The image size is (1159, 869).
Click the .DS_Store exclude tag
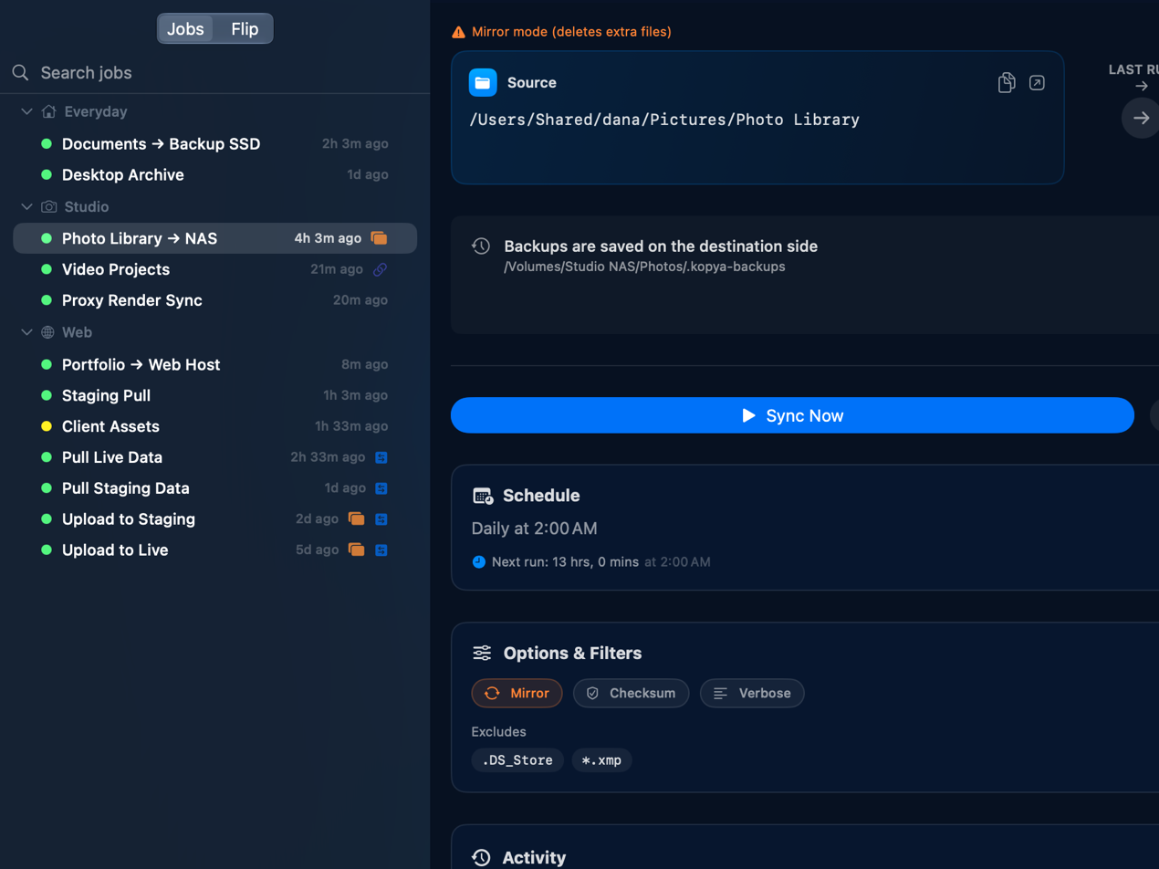[x=517, y=760]
